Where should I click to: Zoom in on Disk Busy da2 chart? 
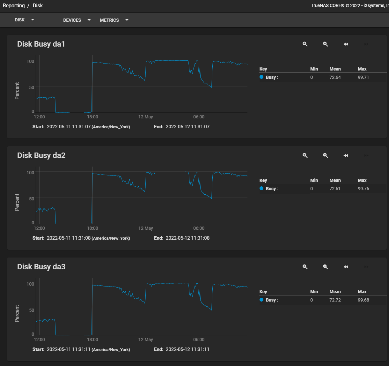[x=305, y=155]
